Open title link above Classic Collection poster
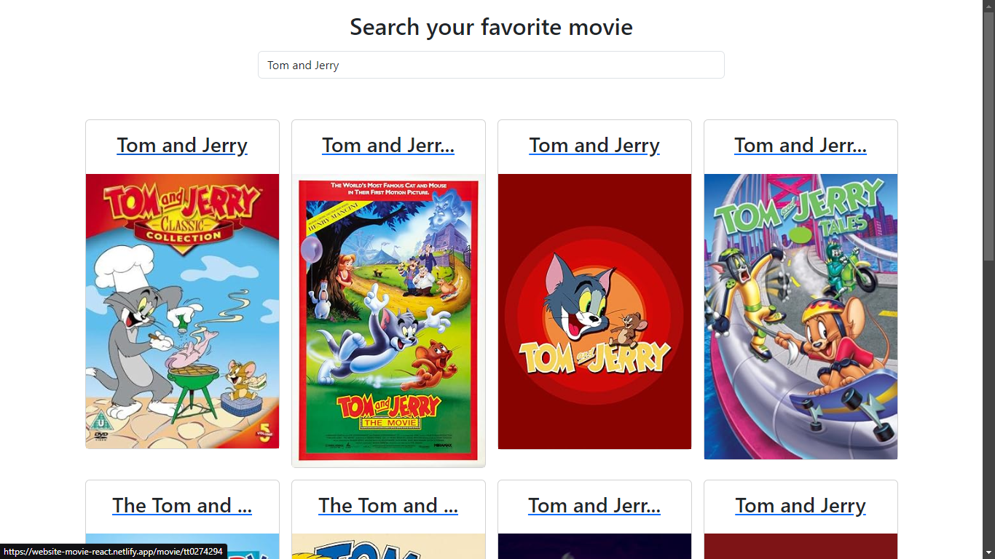Viewport: 995px width, 559px height. [x=182, y=146]
